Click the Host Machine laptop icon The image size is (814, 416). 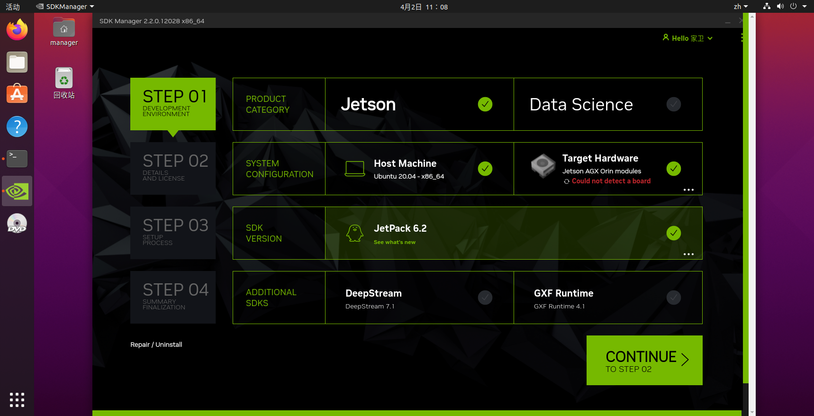pos(355,169)
